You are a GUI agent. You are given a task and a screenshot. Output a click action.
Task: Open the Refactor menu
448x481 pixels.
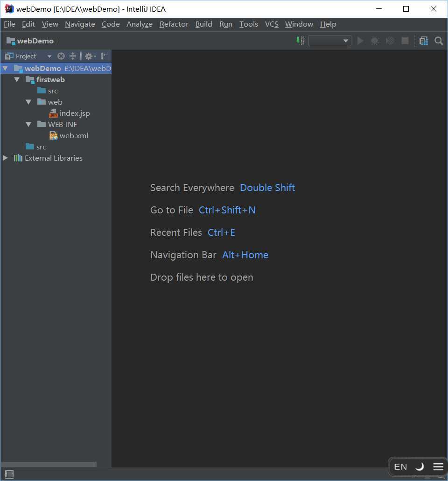174,24
